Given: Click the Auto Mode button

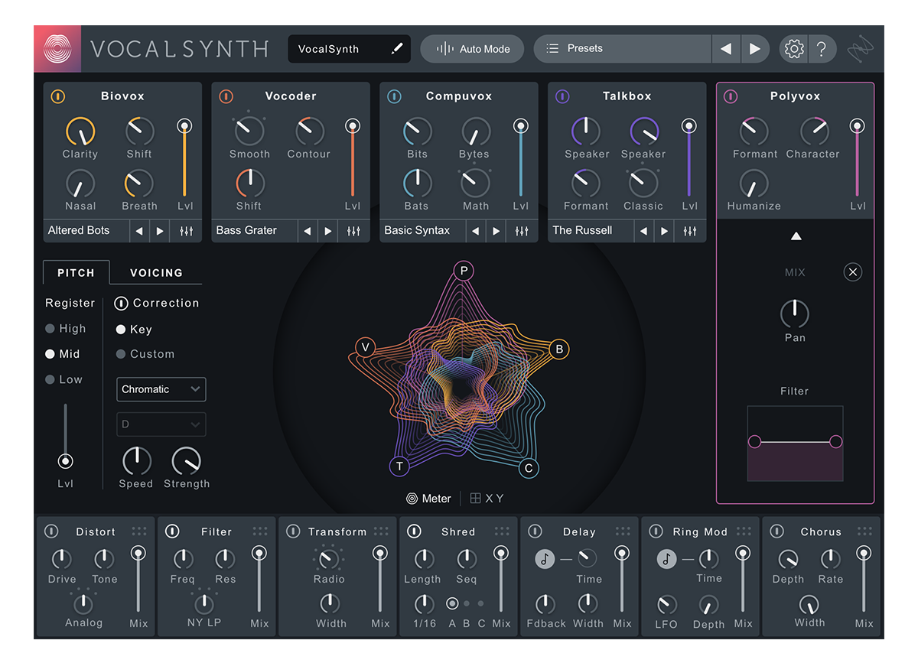Looking at the screenshot, I should coord(473,49).
